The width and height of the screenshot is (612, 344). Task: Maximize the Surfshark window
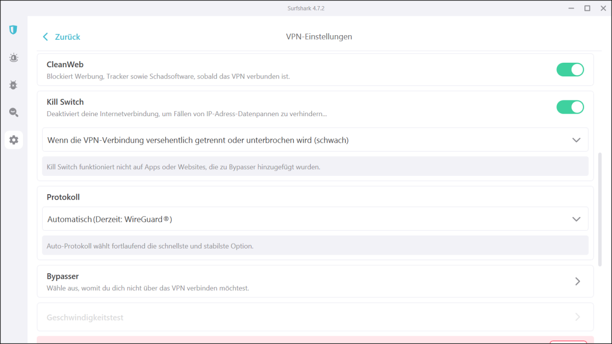pos(588,8)
